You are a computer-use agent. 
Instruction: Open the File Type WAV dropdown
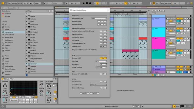pos(101,61)
